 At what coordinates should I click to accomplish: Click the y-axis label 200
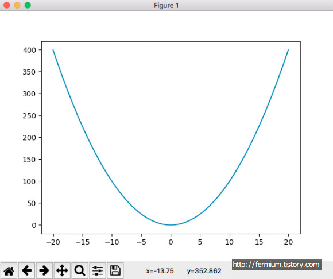(x=29, y=138)
